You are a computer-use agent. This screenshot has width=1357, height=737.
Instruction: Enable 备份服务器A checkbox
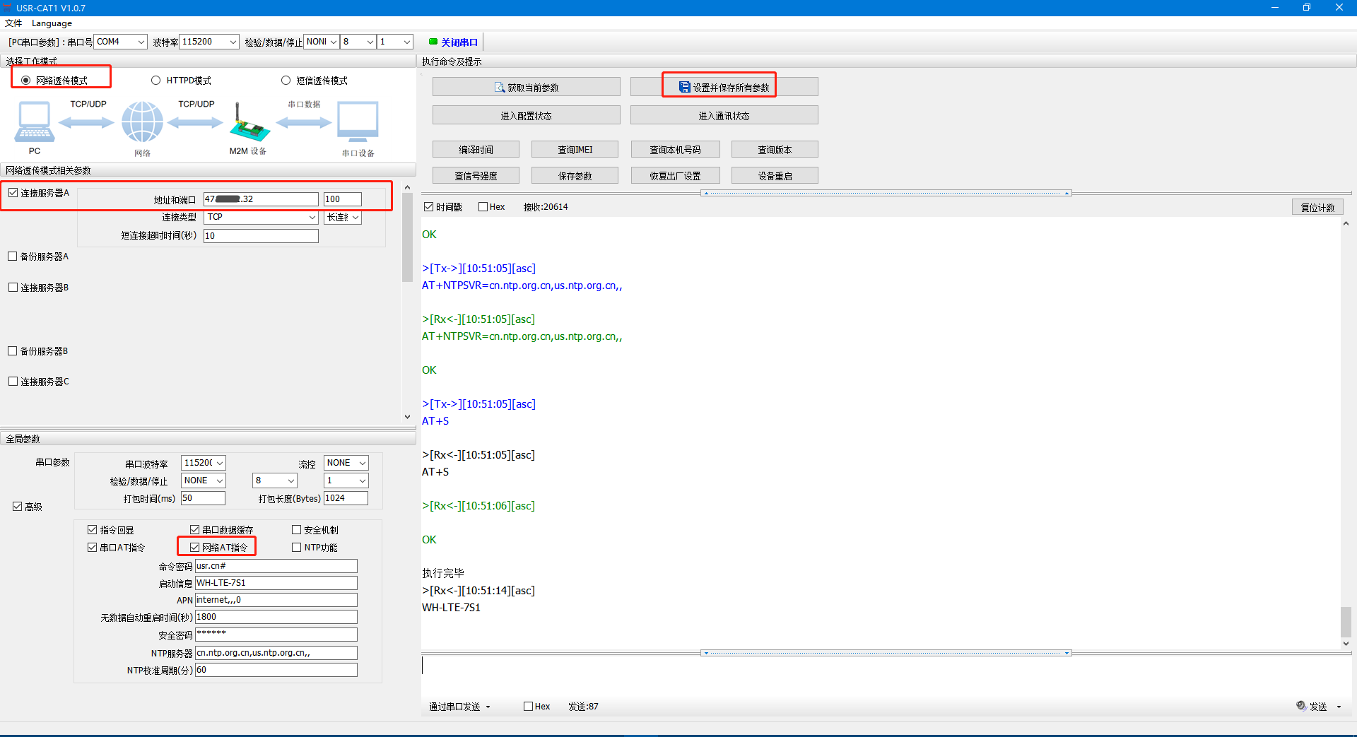click(x=13, y=257)
